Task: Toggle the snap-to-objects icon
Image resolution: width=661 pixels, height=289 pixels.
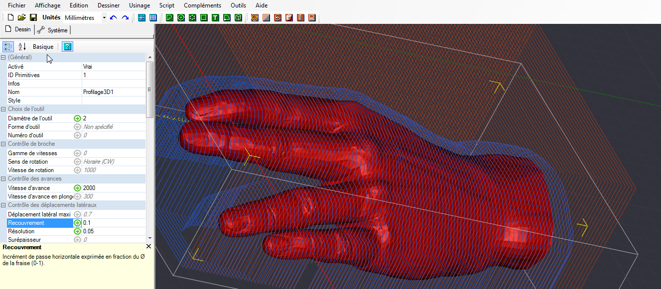Action: (141, 17)
